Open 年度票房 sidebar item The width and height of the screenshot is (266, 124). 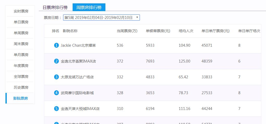tap(21, 66)
